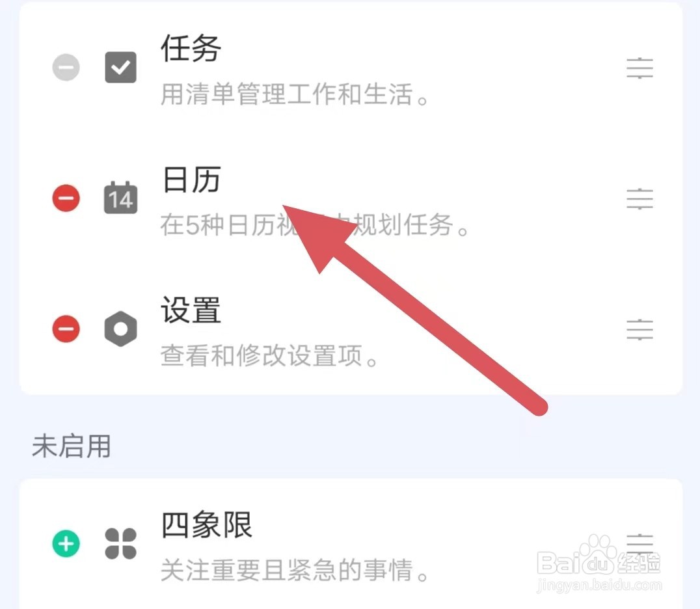
Task: Click the reorder handle on 日历 row
Action: coord(639,198)
